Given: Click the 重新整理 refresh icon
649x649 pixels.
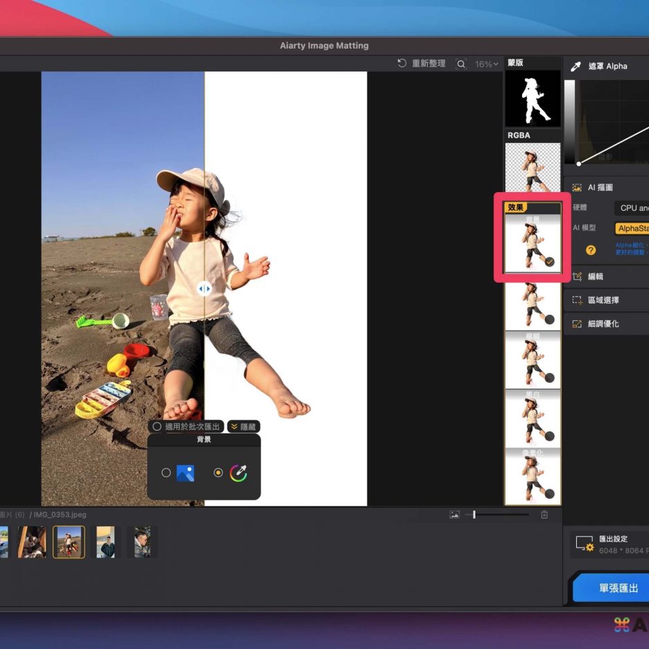Looking at the screenshot, I should click(401, 64).
